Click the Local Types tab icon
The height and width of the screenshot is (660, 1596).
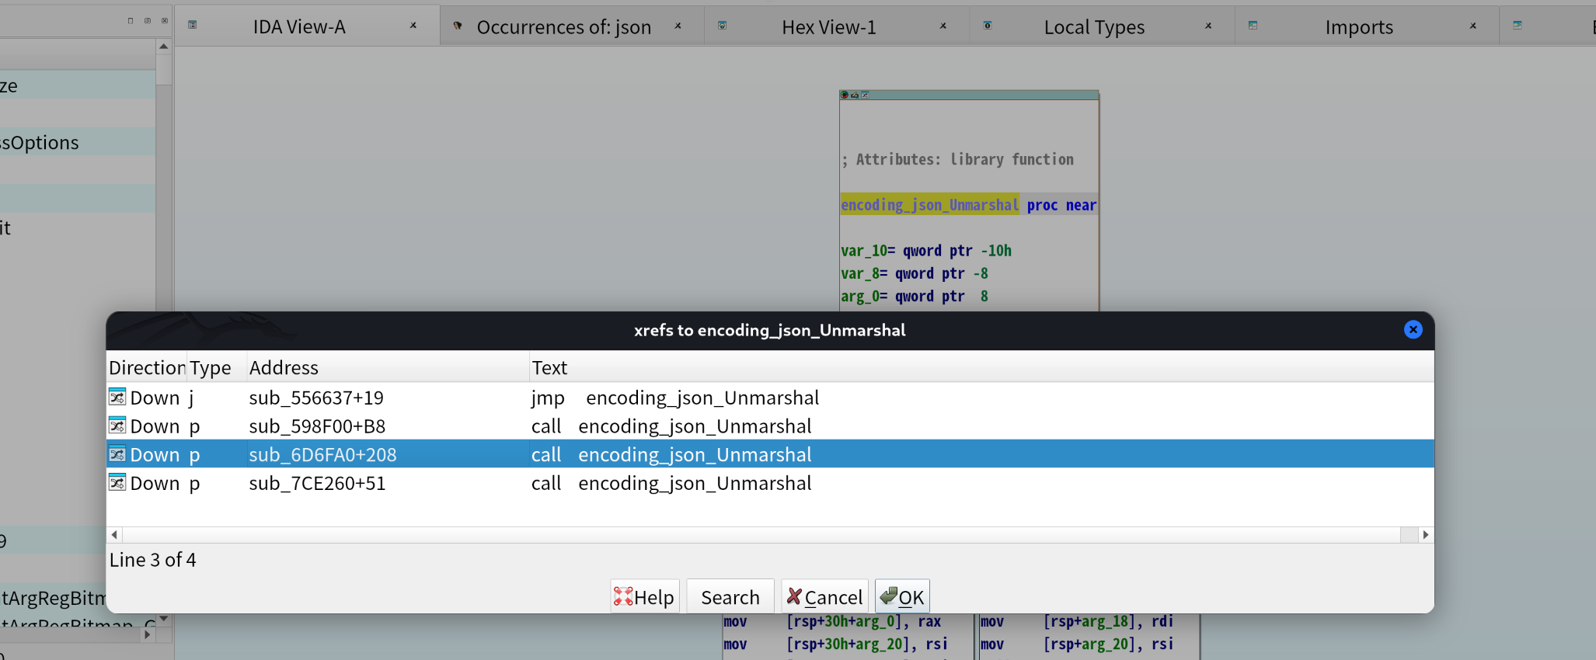(x=988, y=26)
